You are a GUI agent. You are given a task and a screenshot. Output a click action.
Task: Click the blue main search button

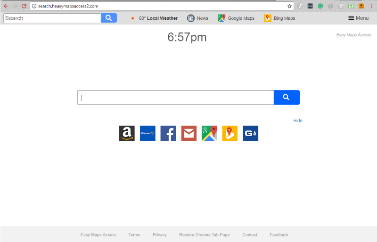tap(286, 97)
